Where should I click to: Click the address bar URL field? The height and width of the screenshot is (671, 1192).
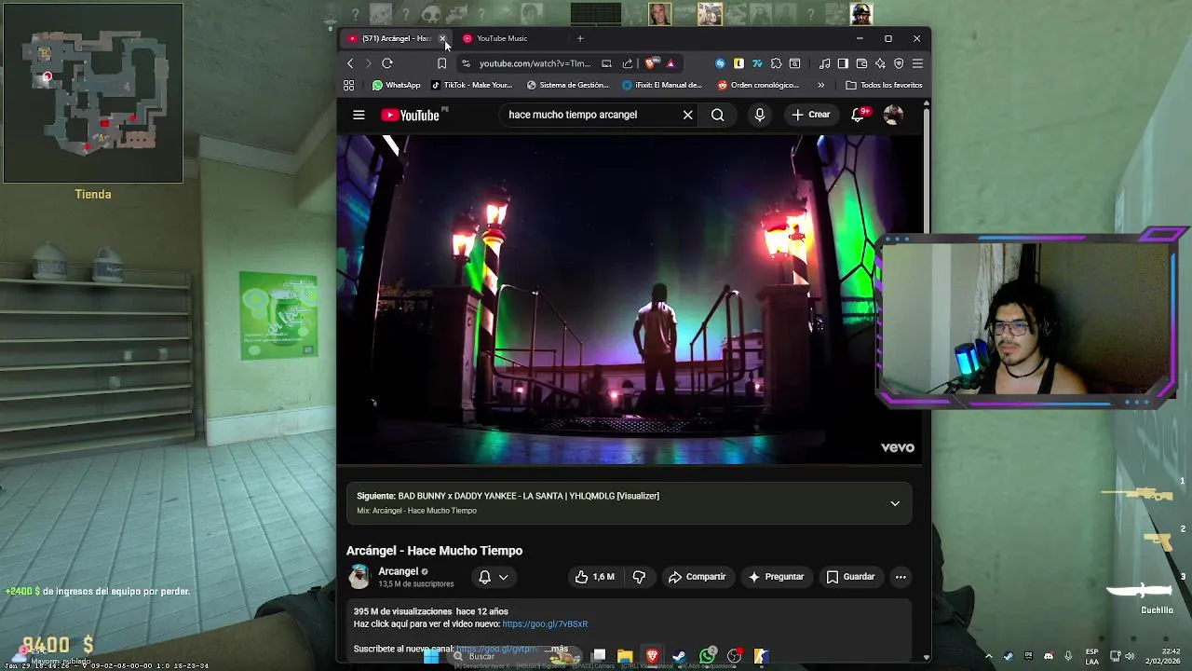(x=535, y=63)
